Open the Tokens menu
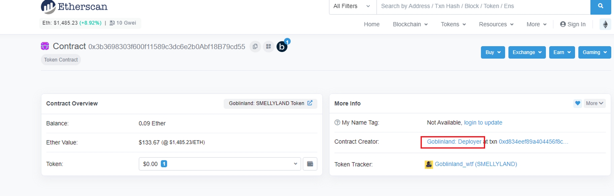 point(453,24)
